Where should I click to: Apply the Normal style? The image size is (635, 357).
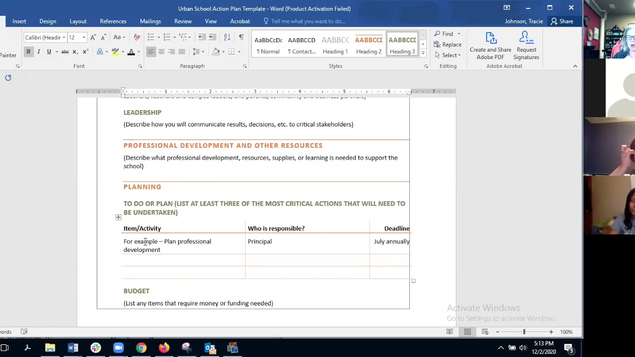click(x=268, y=45)
